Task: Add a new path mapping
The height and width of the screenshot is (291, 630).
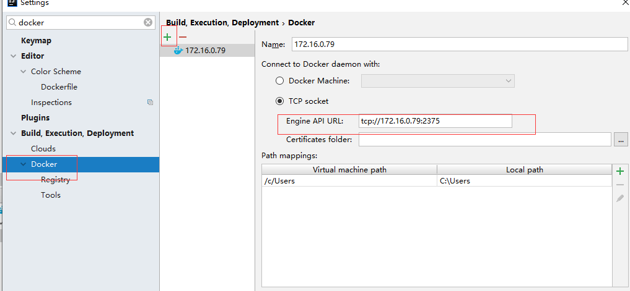Action: point(619,171)
